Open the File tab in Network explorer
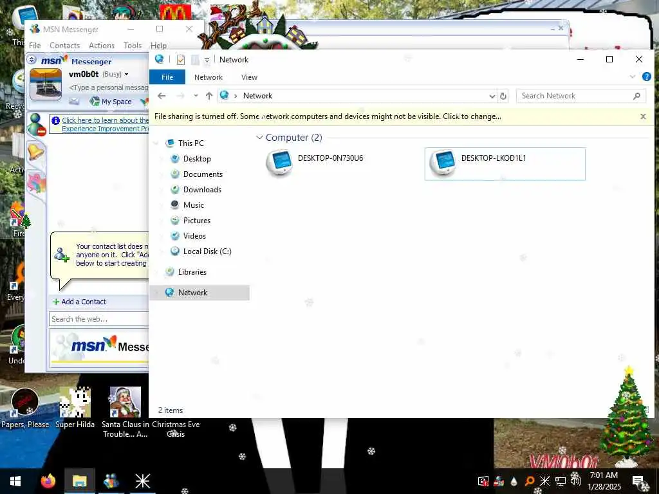This screenshot has width=659, height=494. point(167,77)
